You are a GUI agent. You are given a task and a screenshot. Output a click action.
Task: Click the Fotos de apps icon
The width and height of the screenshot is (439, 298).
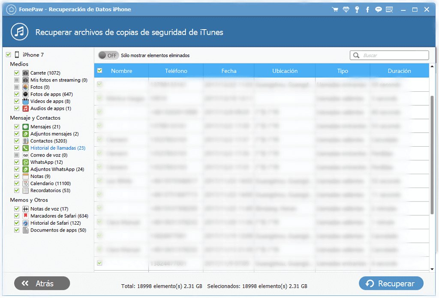pos(25,94)
